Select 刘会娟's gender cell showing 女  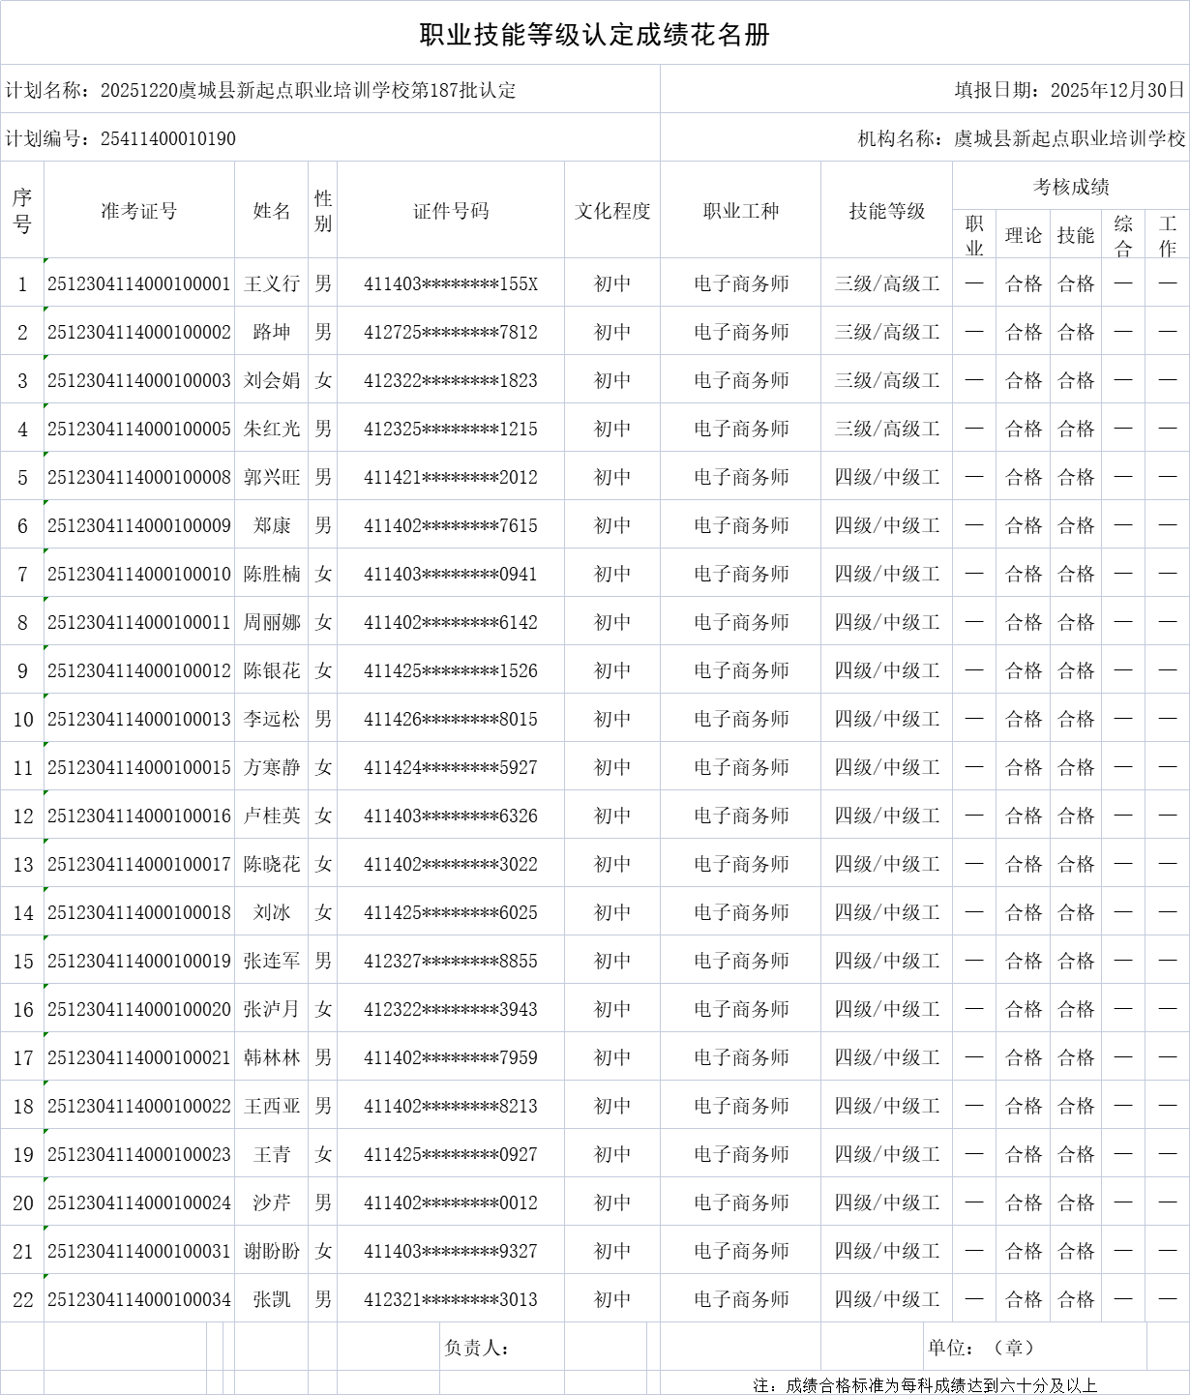(323, 379)
